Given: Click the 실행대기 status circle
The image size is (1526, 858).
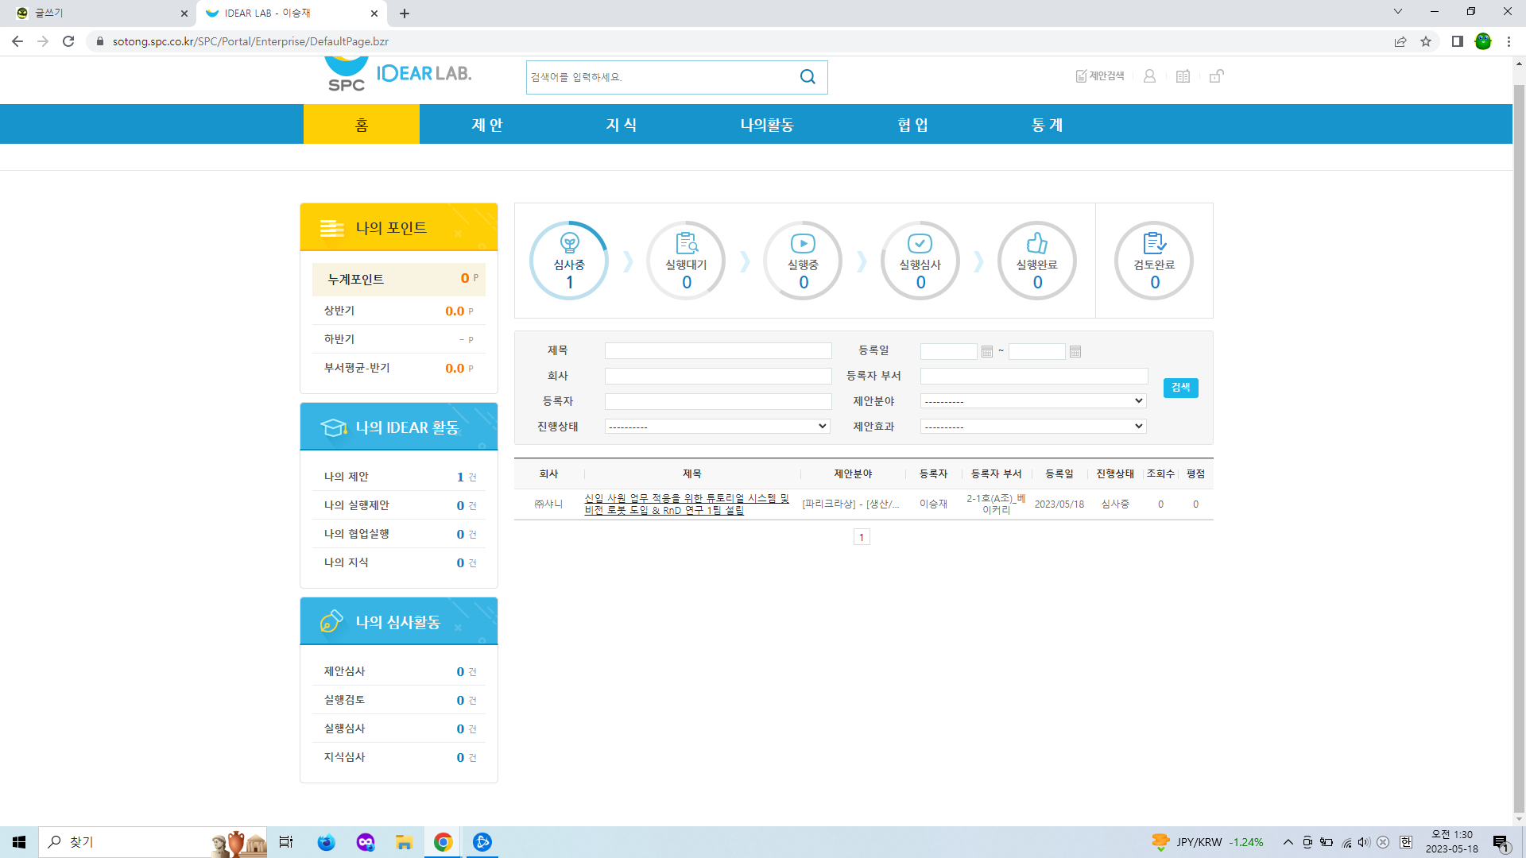Looking at the screenshot, I should tap(686, 261).
